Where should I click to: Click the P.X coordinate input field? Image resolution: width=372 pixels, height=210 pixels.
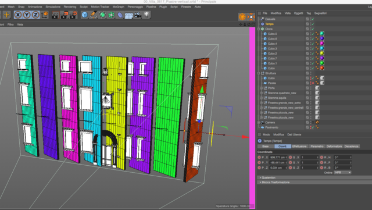click(x=278, y=157)
